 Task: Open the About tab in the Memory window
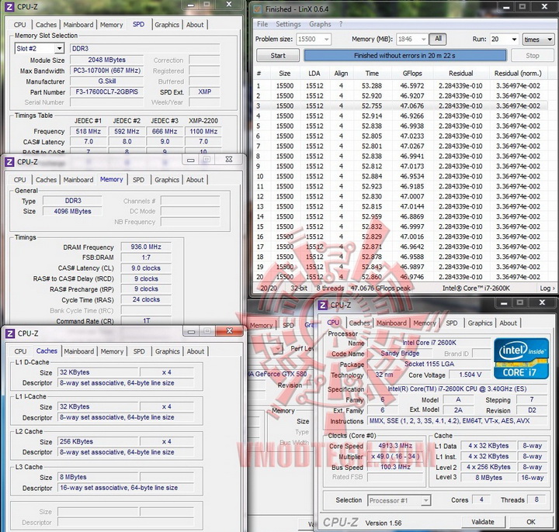coord(195,180)
